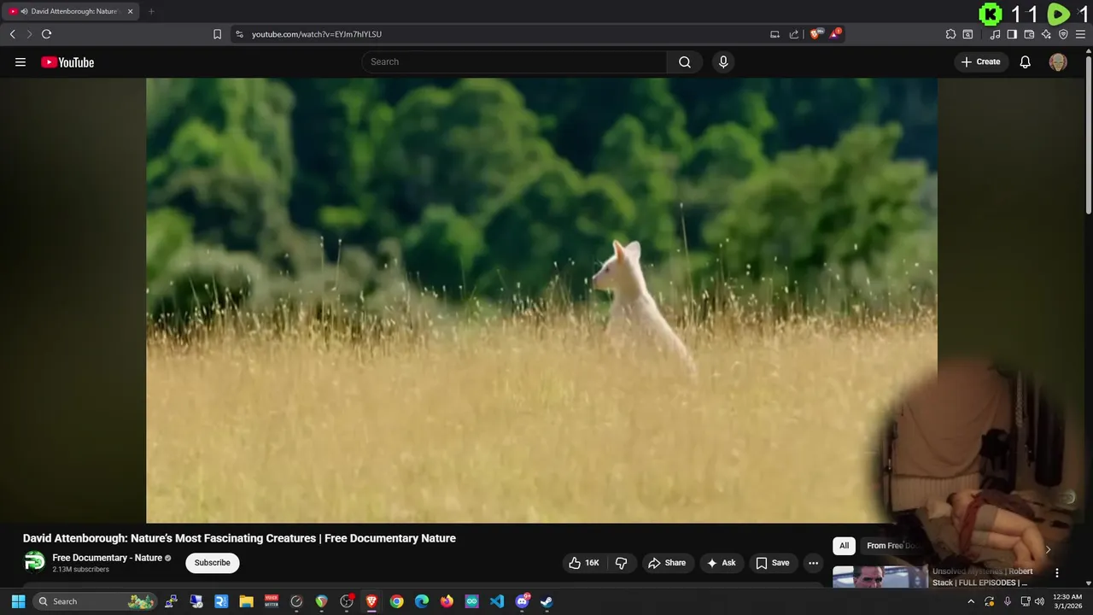1093x615 pixels.
Task: Toggle the browser sidebar panel
Action: 1012,34
